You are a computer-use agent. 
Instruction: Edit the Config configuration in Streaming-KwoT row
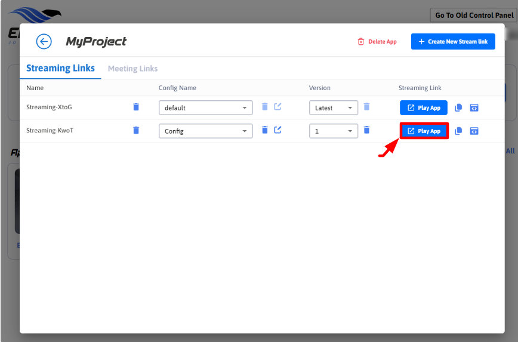coord(277,130)
